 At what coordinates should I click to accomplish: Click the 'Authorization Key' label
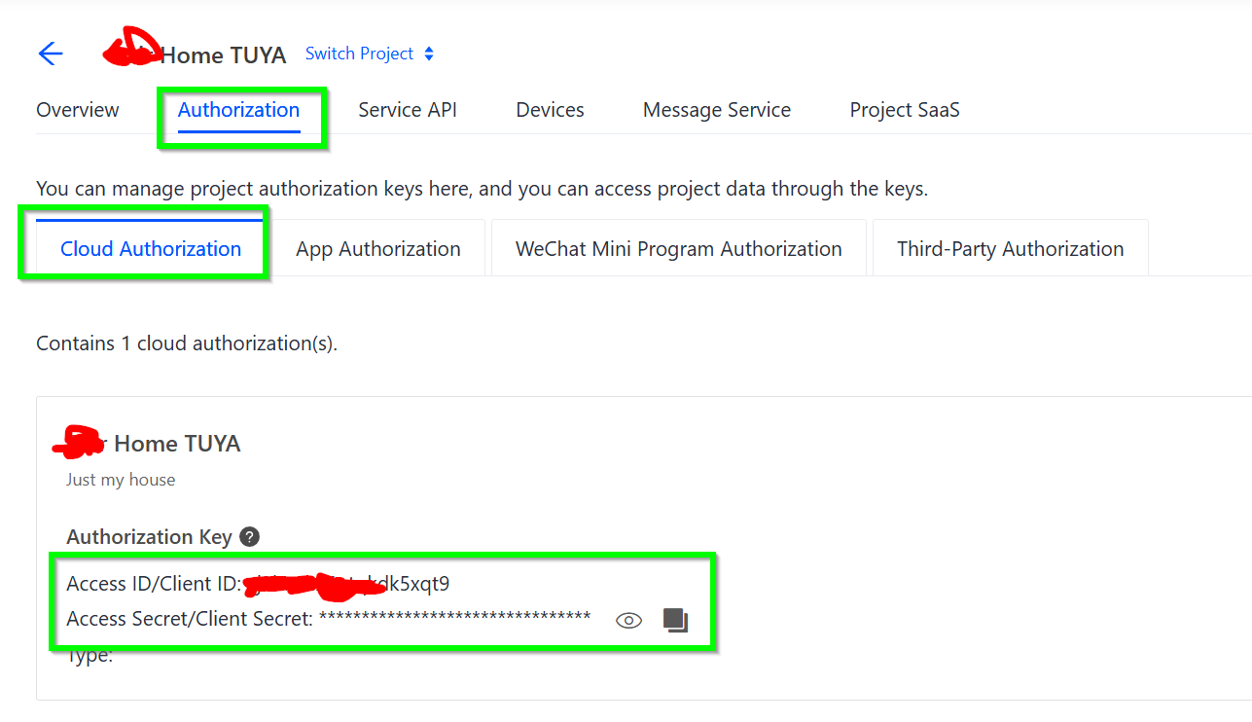pos(149,536)
